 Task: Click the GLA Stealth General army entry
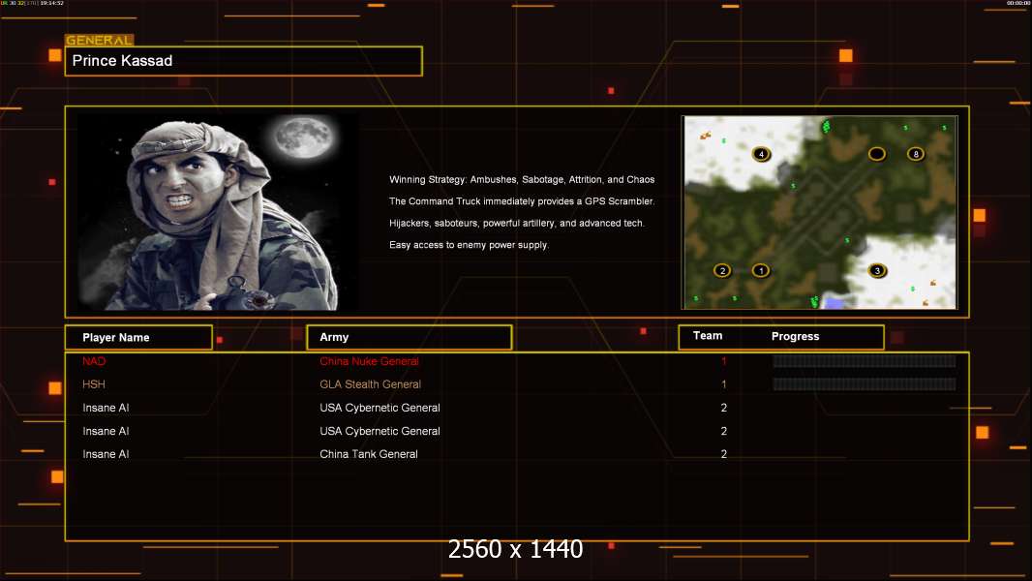(x=371, y=384)
